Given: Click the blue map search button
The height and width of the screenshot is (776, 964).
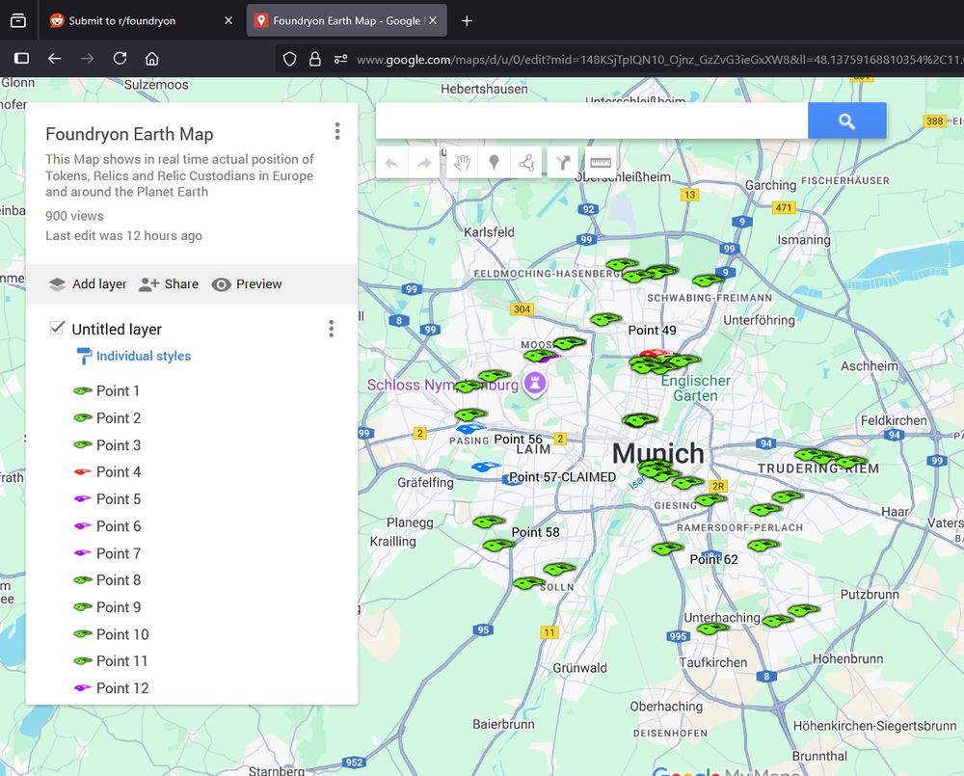Looking at the screenshot, I should point(846,120).
